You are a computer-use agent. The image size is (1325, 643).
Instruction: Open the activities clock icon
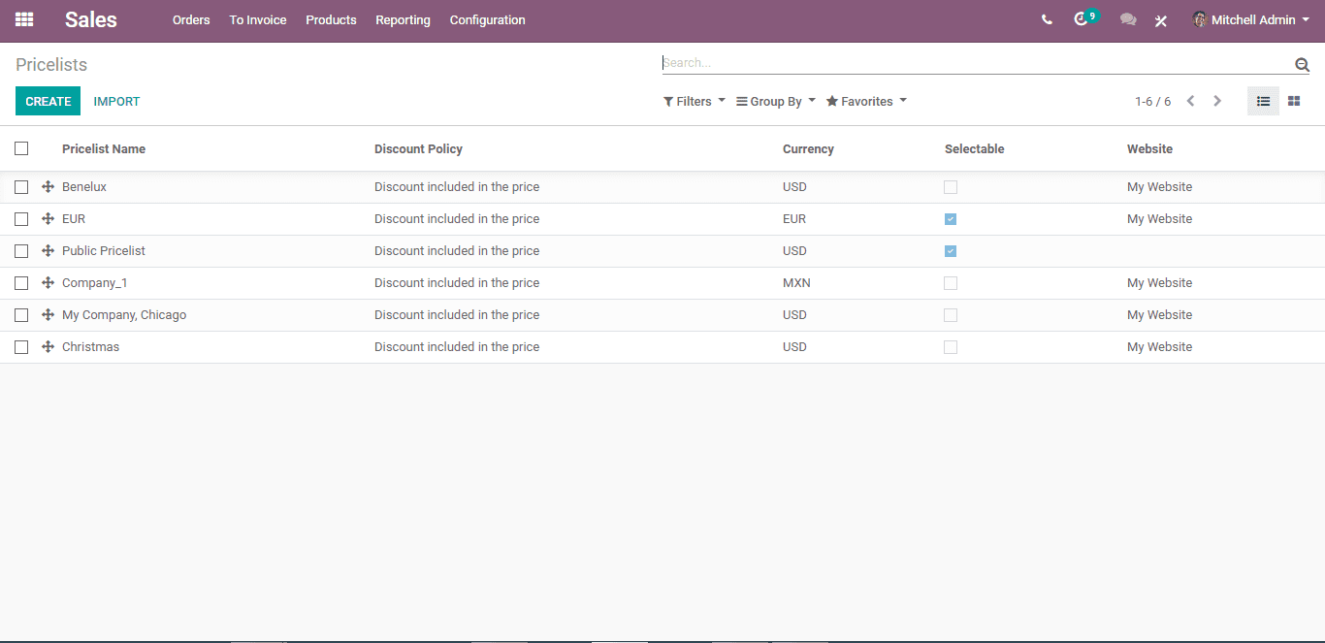pos(1082,19)
